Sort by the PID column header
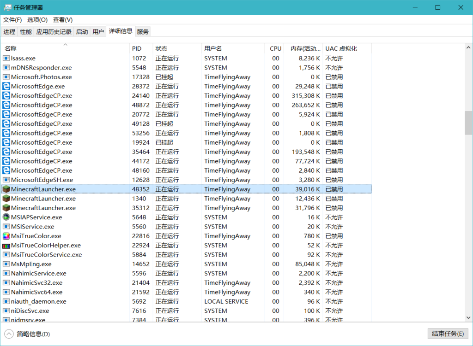Screen dimensions: 473x346 141,48
